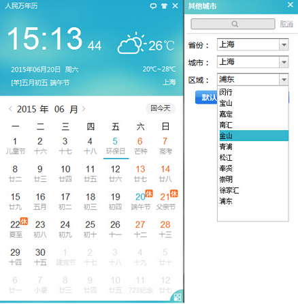Screen dimensions: 298x304
Task: Select 嘉定 in the district list
Action: click(253, 114)
